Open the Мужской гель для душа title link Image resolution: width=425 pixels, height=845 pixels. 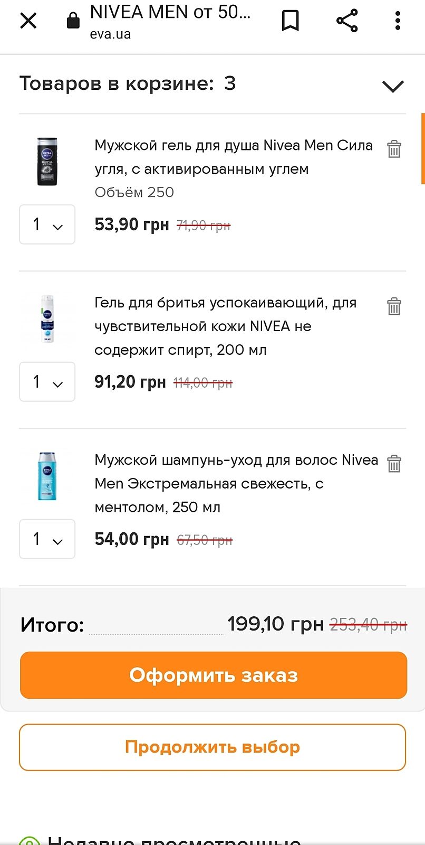233,157
